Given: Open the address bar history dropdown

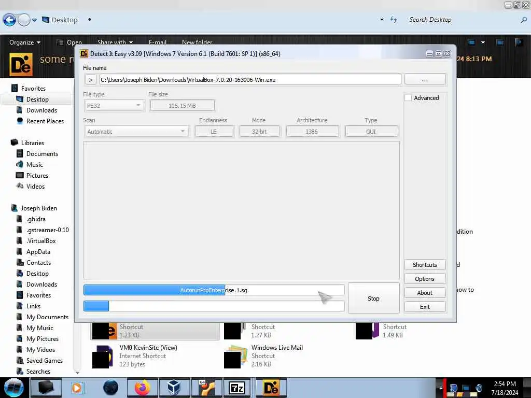Looking at the screenshot, I should pyautogui.click(x=382, y=20).
